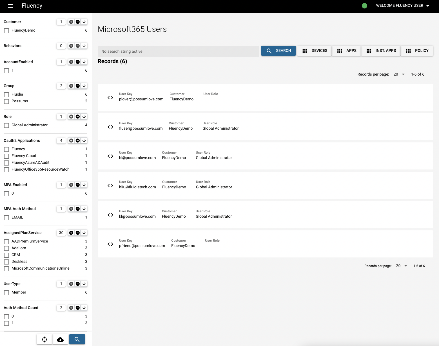This screenshot has width=439, height=346.
Task: Open the Welcome Fluency User dropdown
Action: coord(402,6)
